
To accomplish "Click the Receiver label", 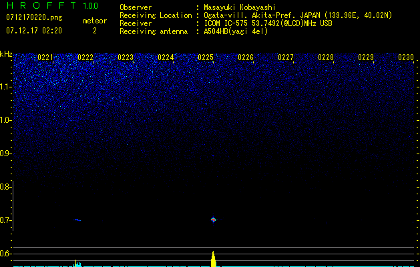I will [x=136, y=23].
